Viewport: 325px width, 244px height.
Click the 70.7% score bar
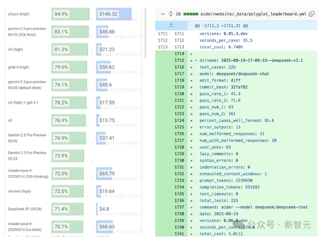click(x=68, y=227)
